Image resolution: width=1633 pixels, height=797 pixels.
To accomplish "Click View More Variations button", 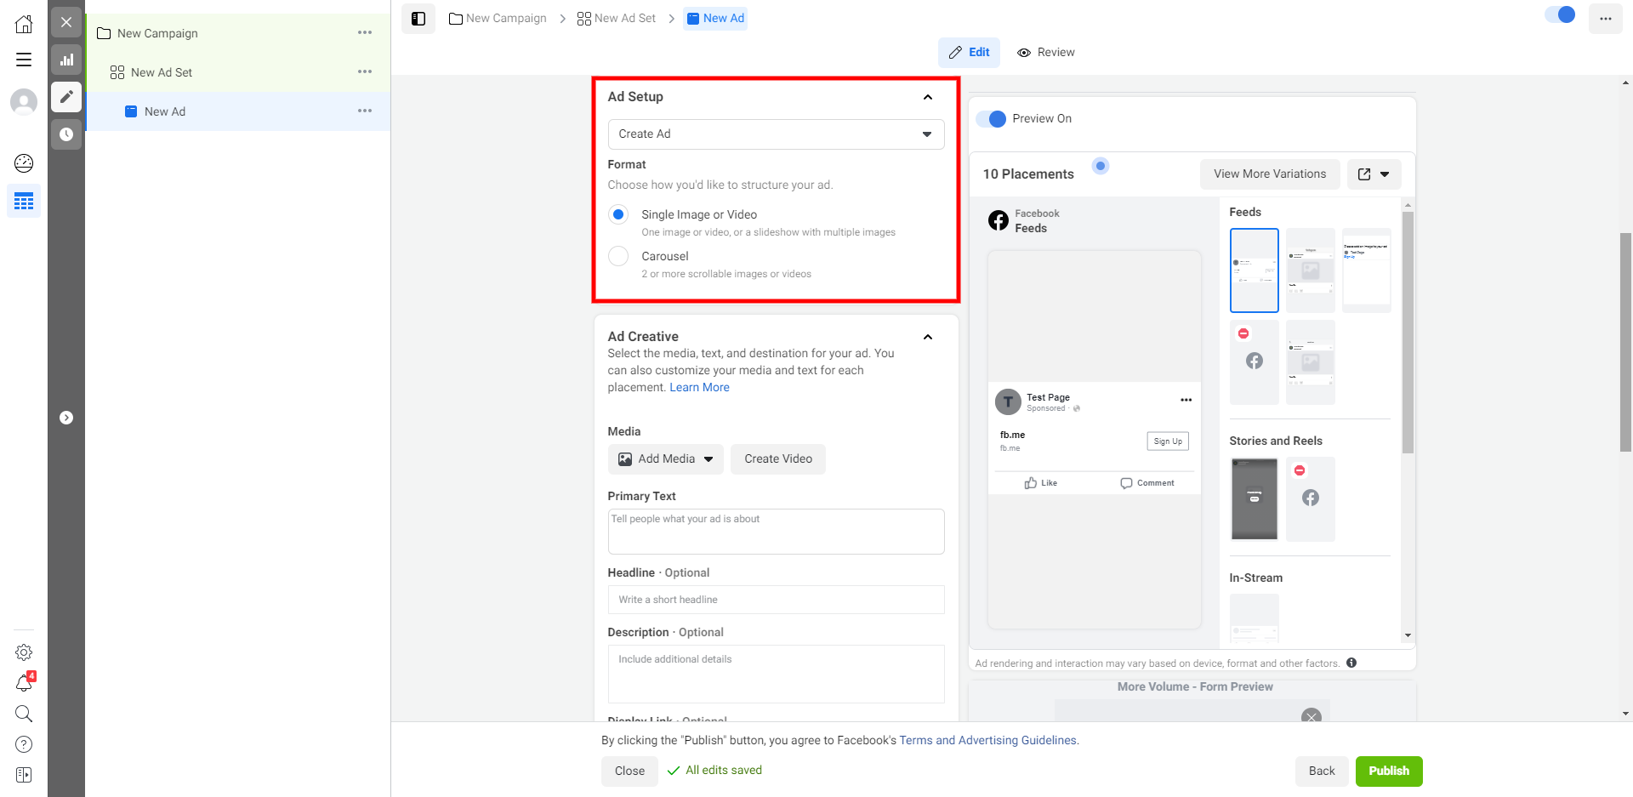I will 1270,174.
